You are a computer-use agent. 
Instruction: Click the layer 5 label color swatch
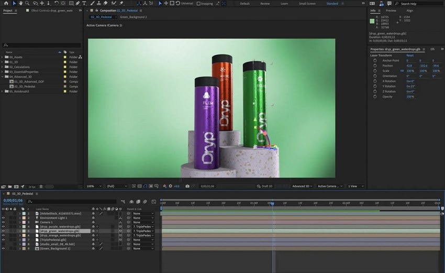click(x=24, y=231)
